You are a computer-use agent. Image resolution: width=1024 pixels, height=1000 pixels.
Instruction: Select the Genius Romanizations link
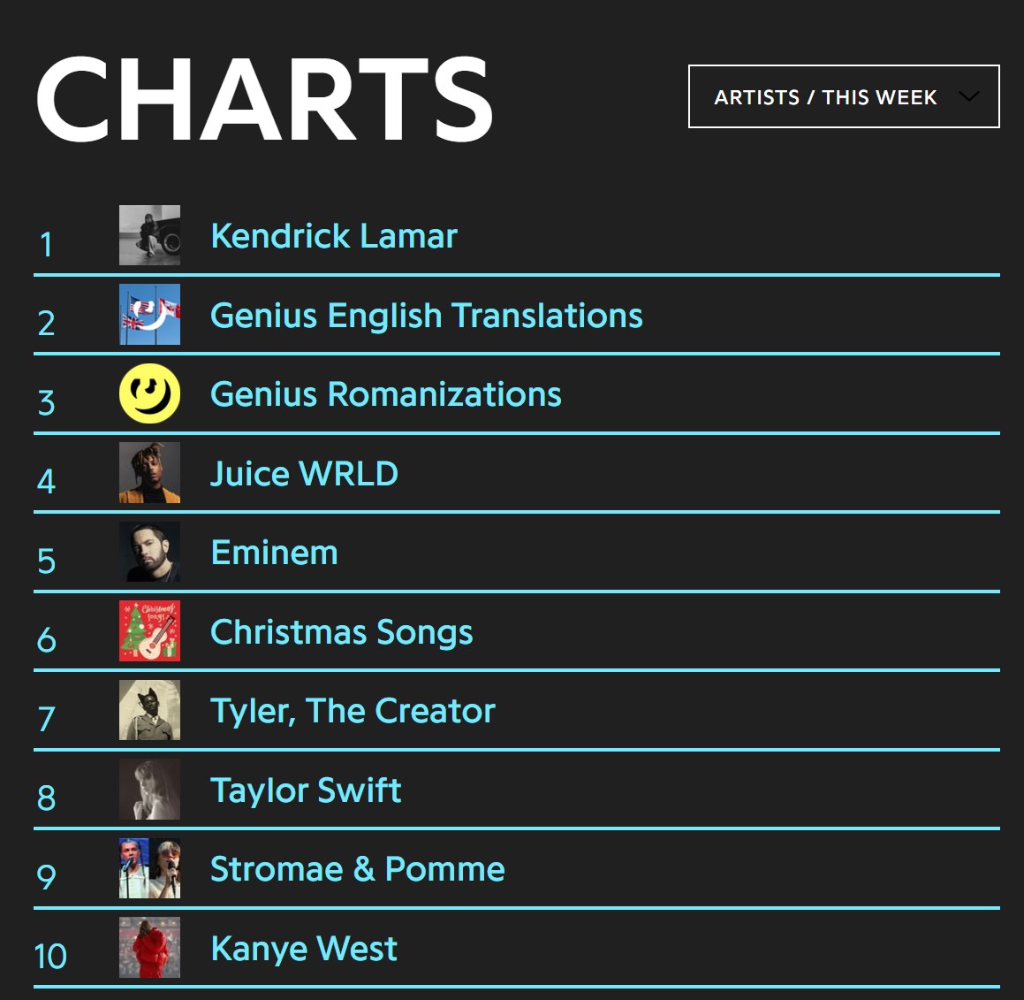[x=385, y=393]
